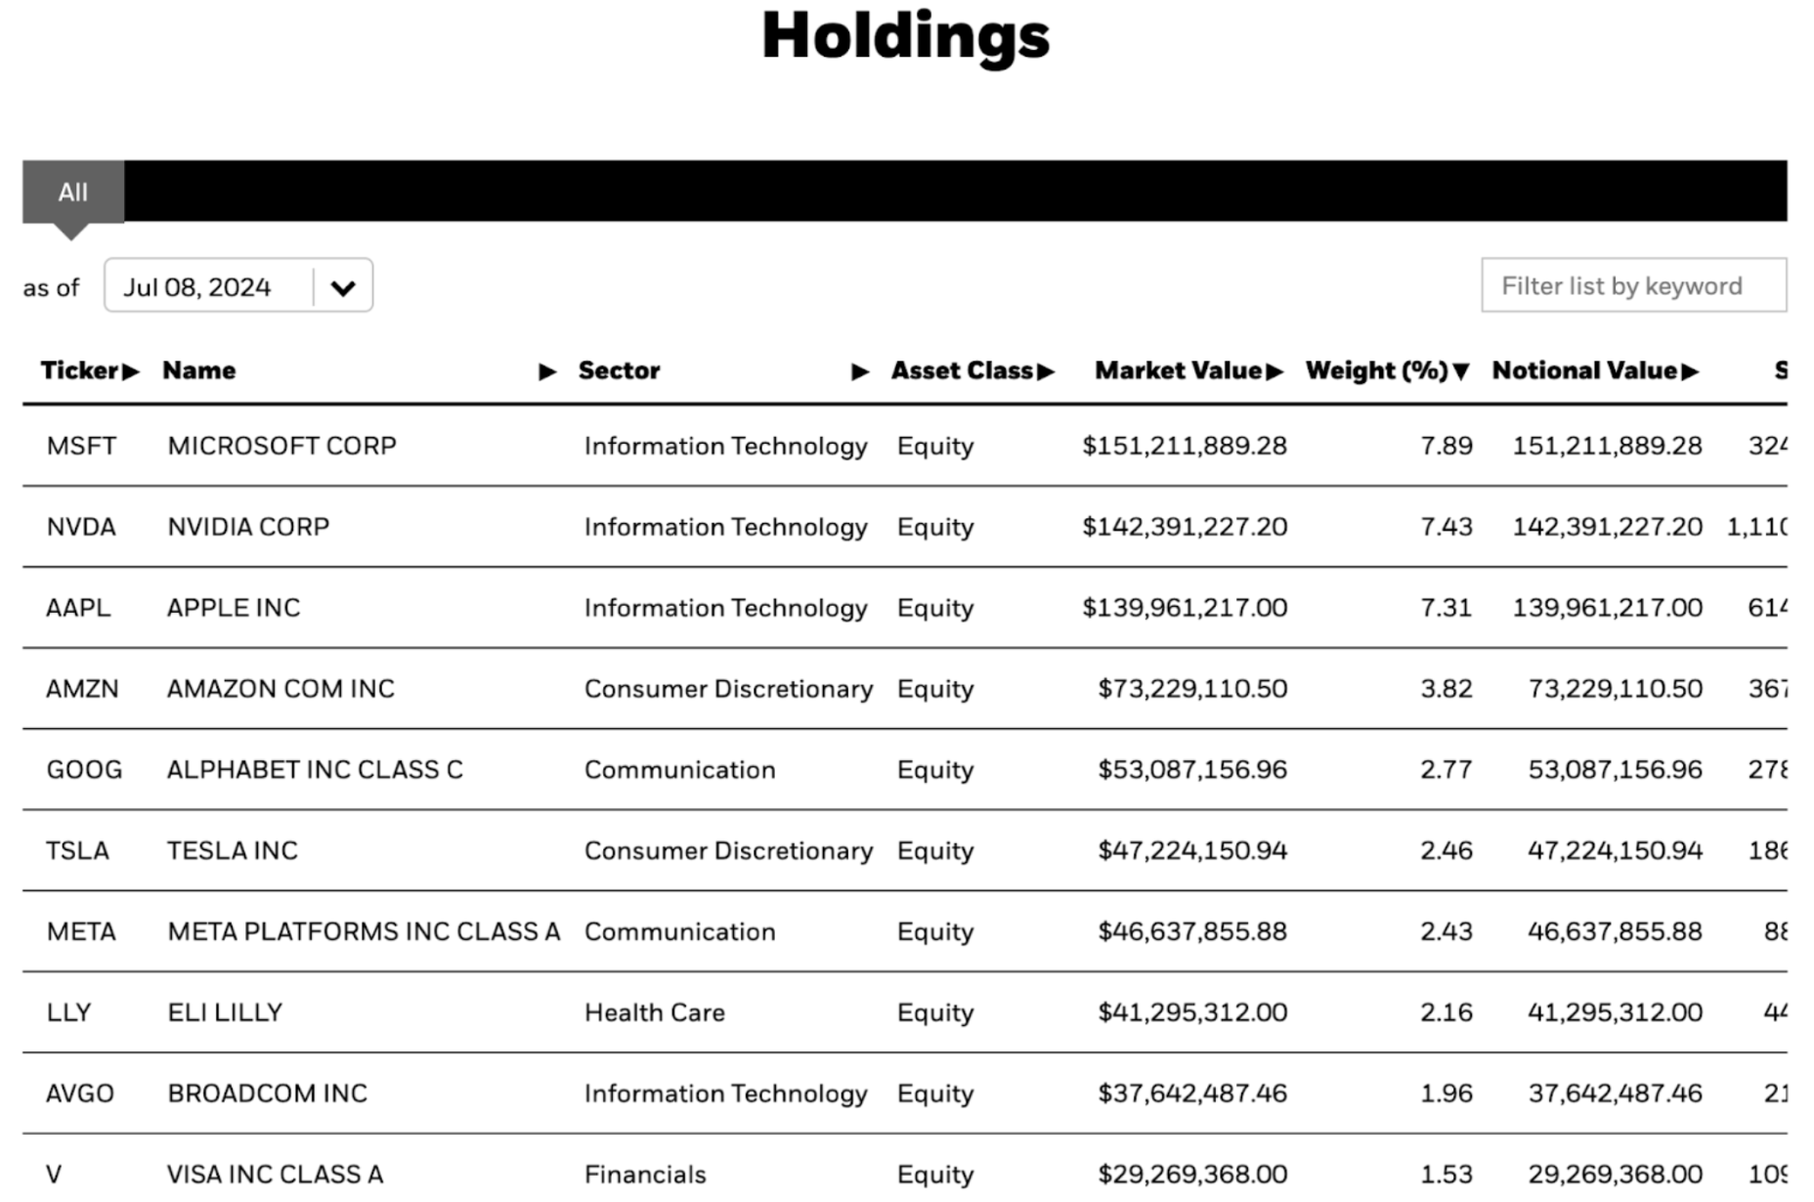
Task: Click Broadcom notional value 37,642,487.46
Action: [x=1616, y=1095]
